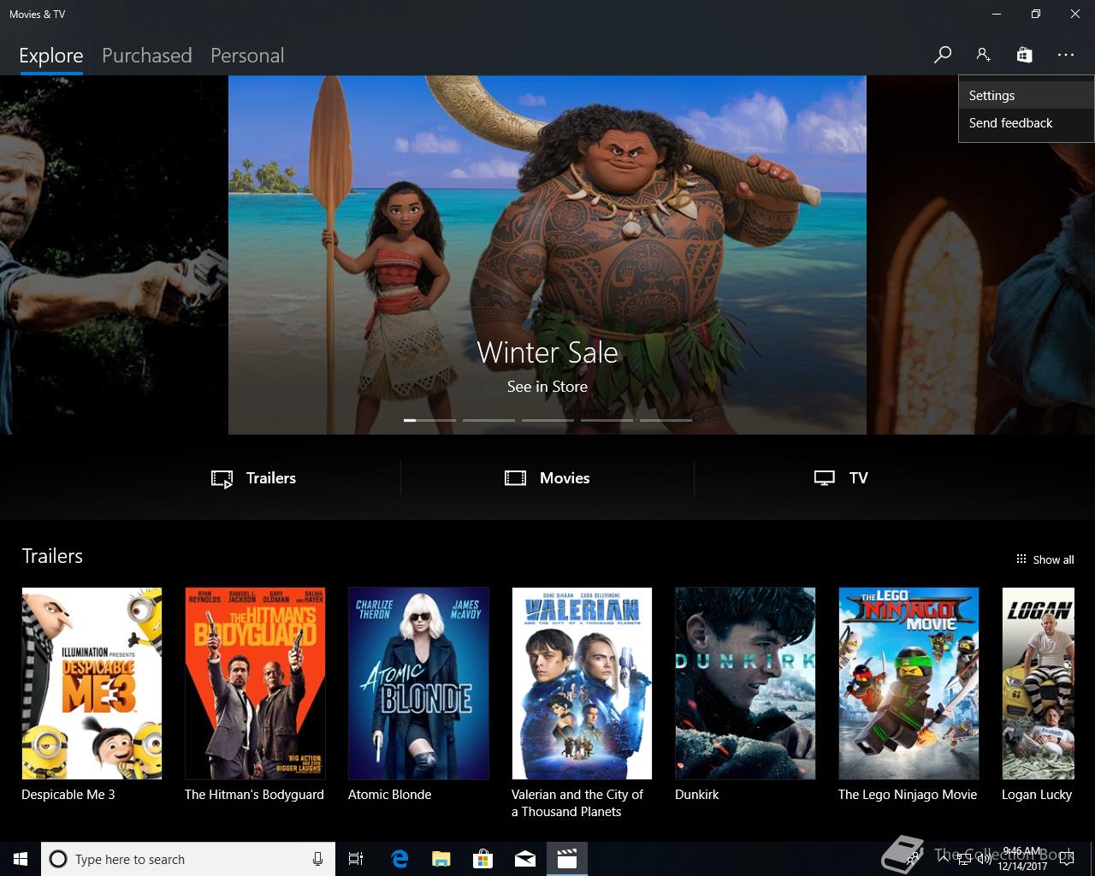Launch Microsoft Edge from taskbar
Image resolution: width=1095 pixels, height=876 pixels.
coord(399,859)
